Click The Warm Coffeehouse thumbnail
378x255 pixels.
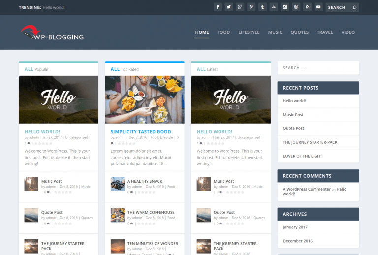tap(118, 215)
